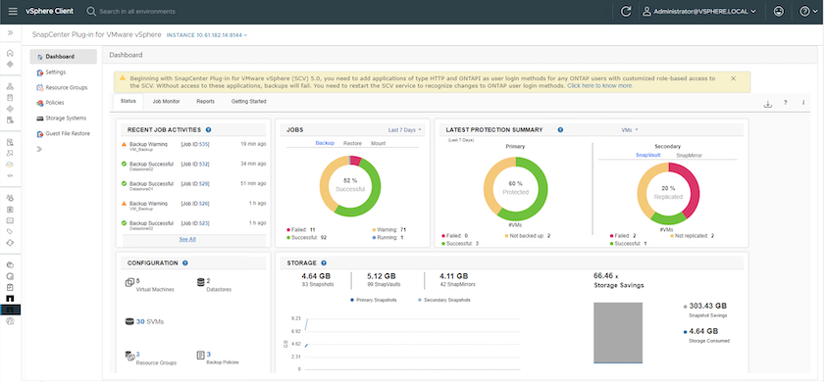Select Dashboard in SnapCenter side menu

click(63, 57)
